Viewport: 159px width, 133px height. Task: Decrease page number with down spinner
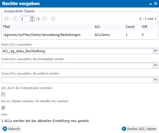click(x=32, y=20)
